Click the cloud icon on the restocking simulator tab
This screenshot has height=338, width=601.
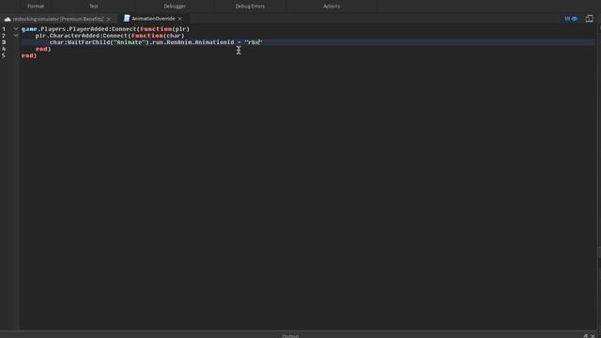point(8,19)
